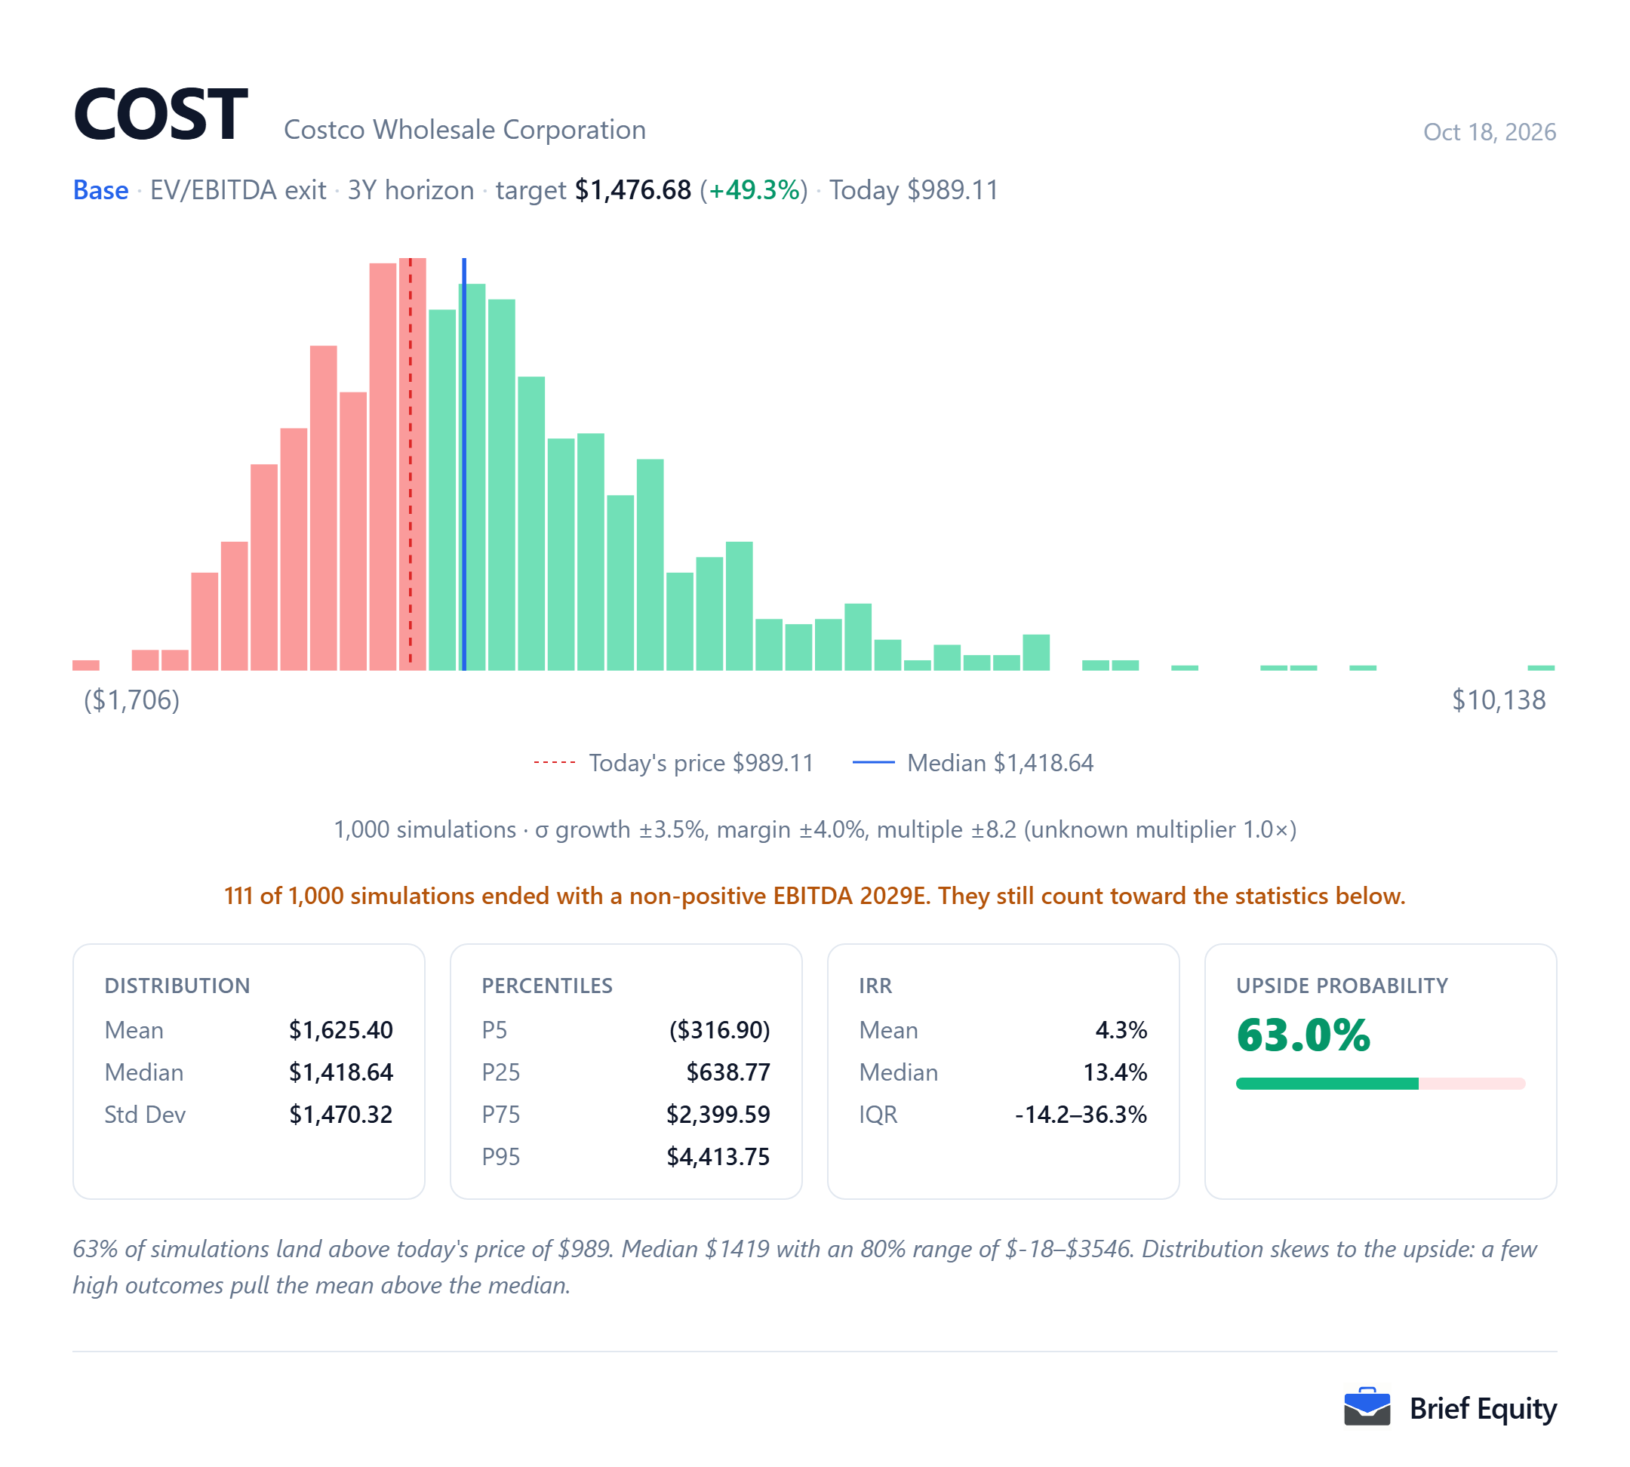Click the 3Y horizon label

pos(411,190)
